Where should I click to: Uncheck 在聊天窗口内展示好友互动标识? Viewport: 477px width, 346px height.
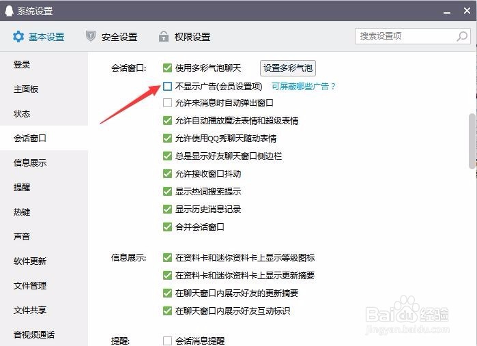tap(167, 311)
